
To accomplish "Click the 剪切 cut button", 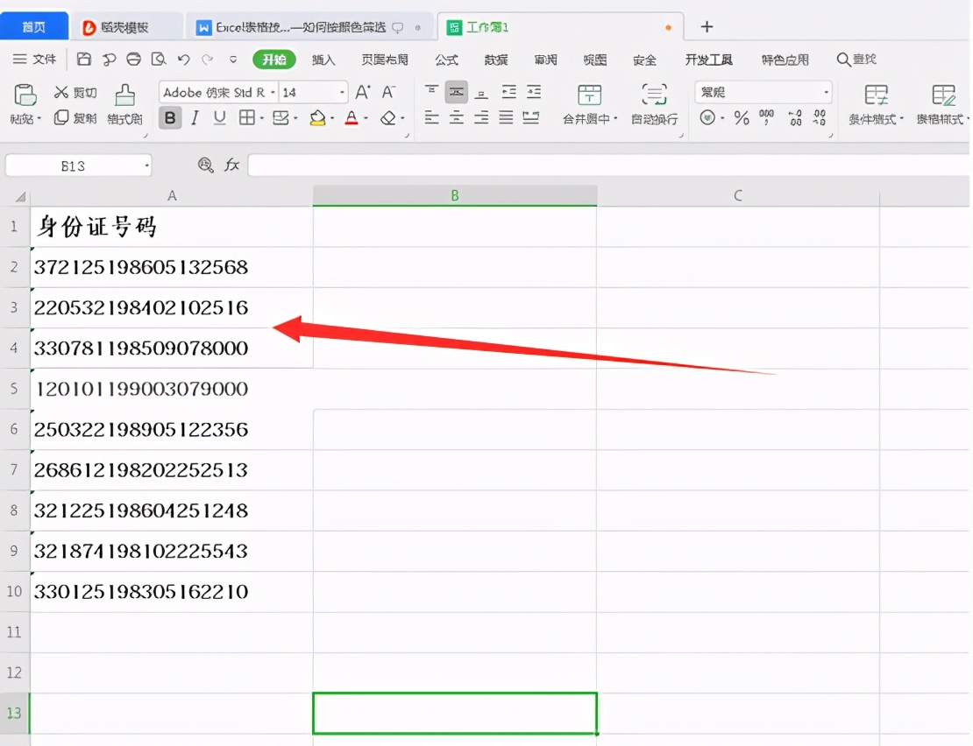I will pyautogui.click(x=75, y=93).
